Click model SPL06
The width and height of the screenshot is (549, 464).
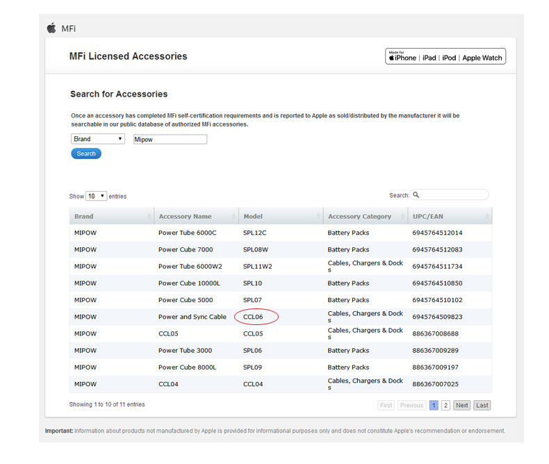(x=252, y=350)
